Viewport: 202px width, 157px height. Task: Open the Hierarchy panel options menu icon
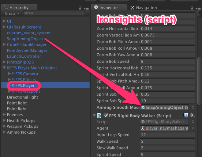86,8
